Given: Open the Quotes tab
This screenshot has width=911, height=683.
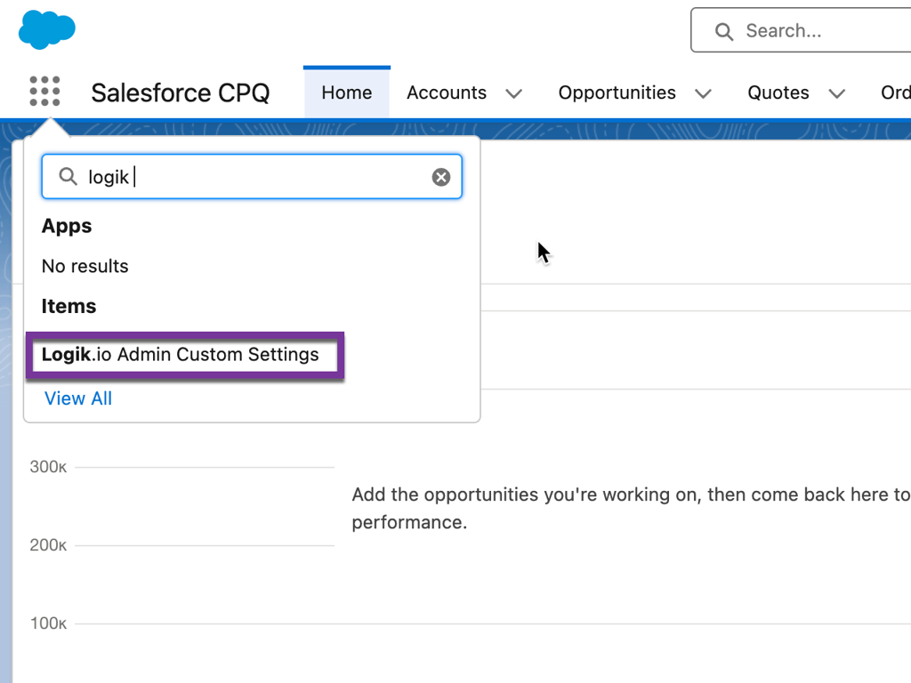Looking at the screenshot, I should [778, 92].
